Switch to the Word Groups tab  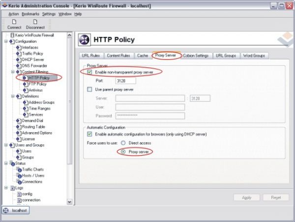point(254,55)
